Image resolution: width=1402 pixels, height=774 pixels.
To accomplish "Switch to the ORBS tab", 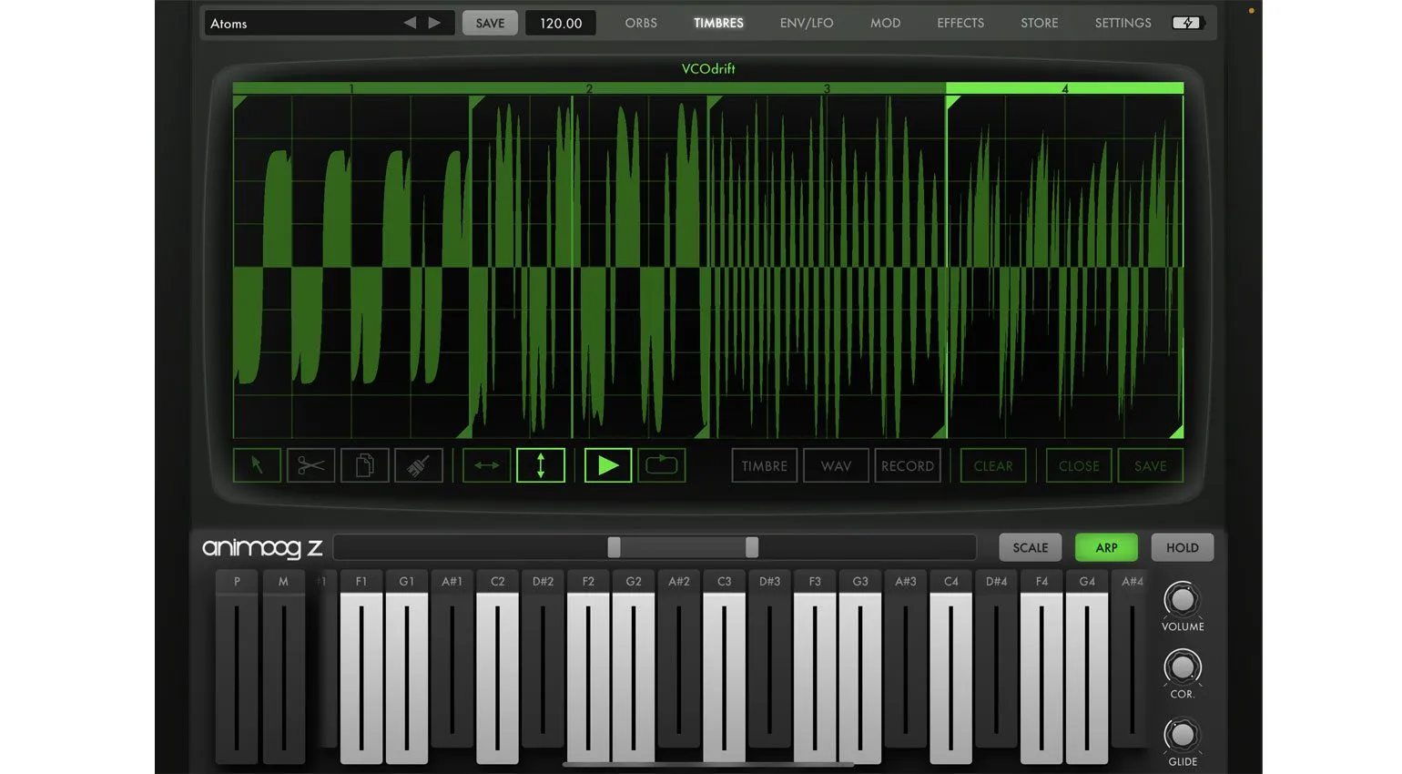I will [x=641, y=23].
